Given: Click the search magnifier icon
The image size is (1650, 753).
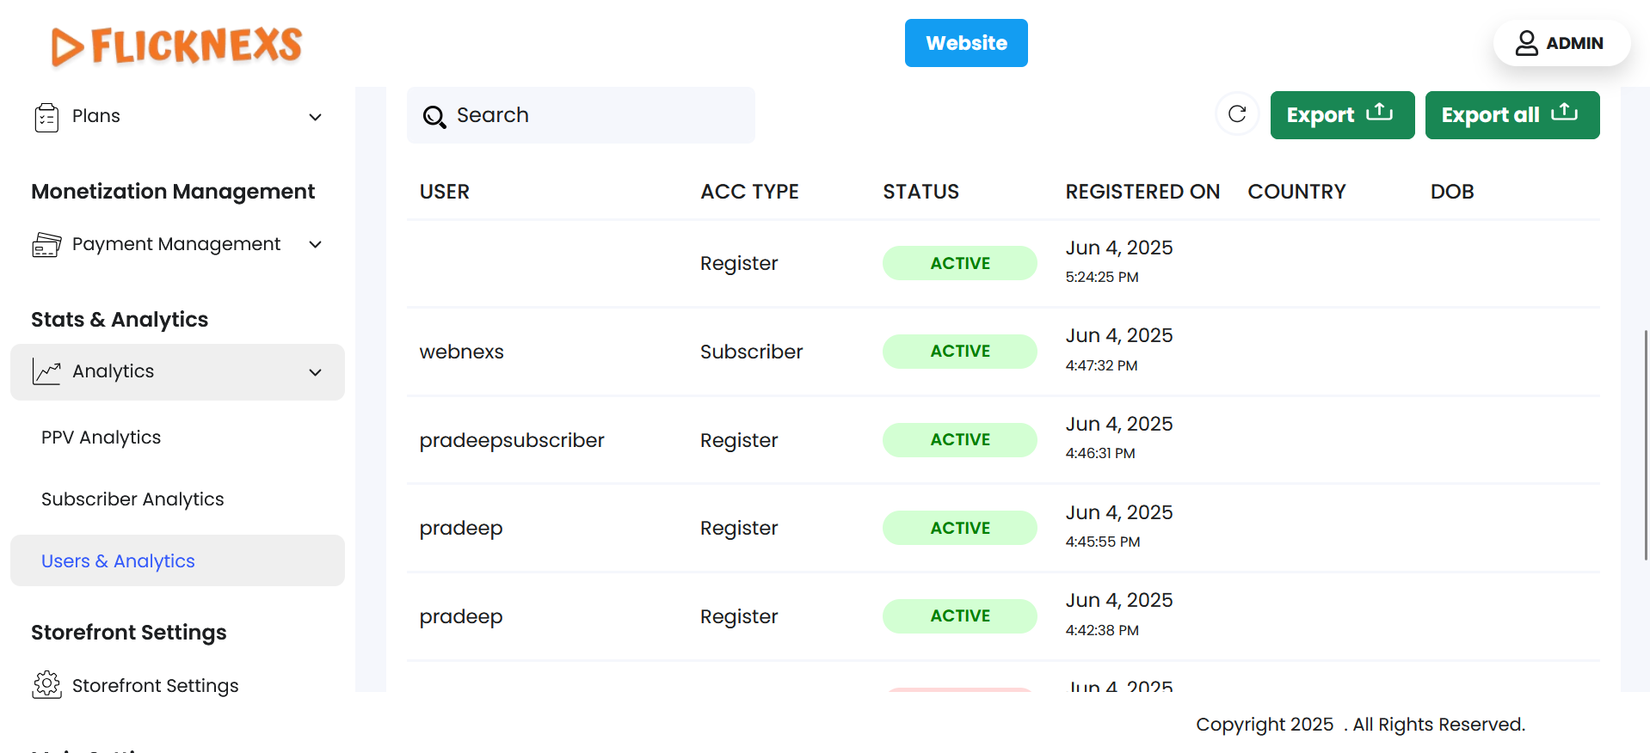Looking at the screenshot, I should [434, 116].
